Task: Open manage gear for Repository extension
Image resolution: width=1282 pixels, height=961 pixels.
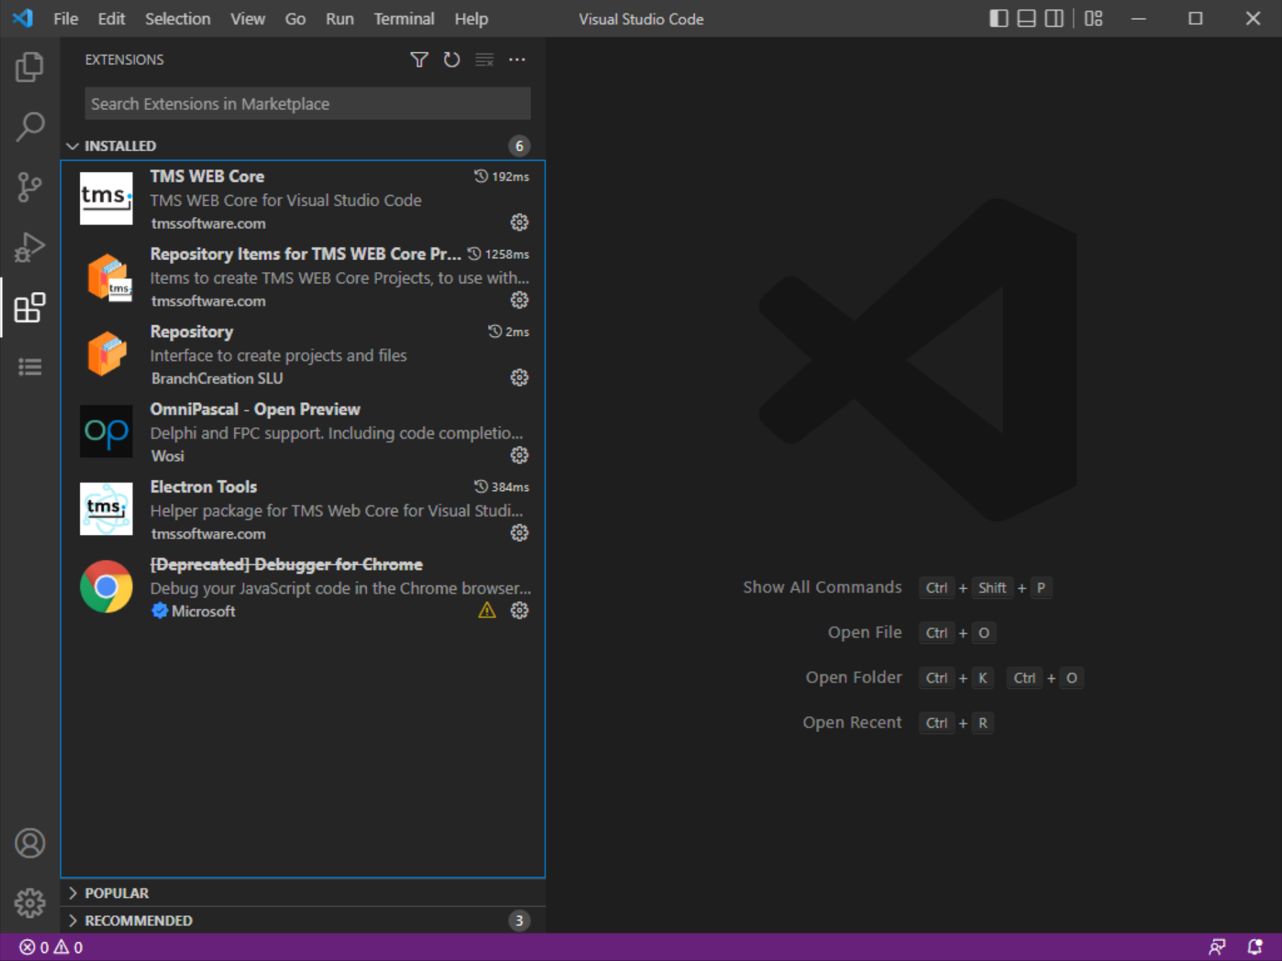Action: pos(519,378)
